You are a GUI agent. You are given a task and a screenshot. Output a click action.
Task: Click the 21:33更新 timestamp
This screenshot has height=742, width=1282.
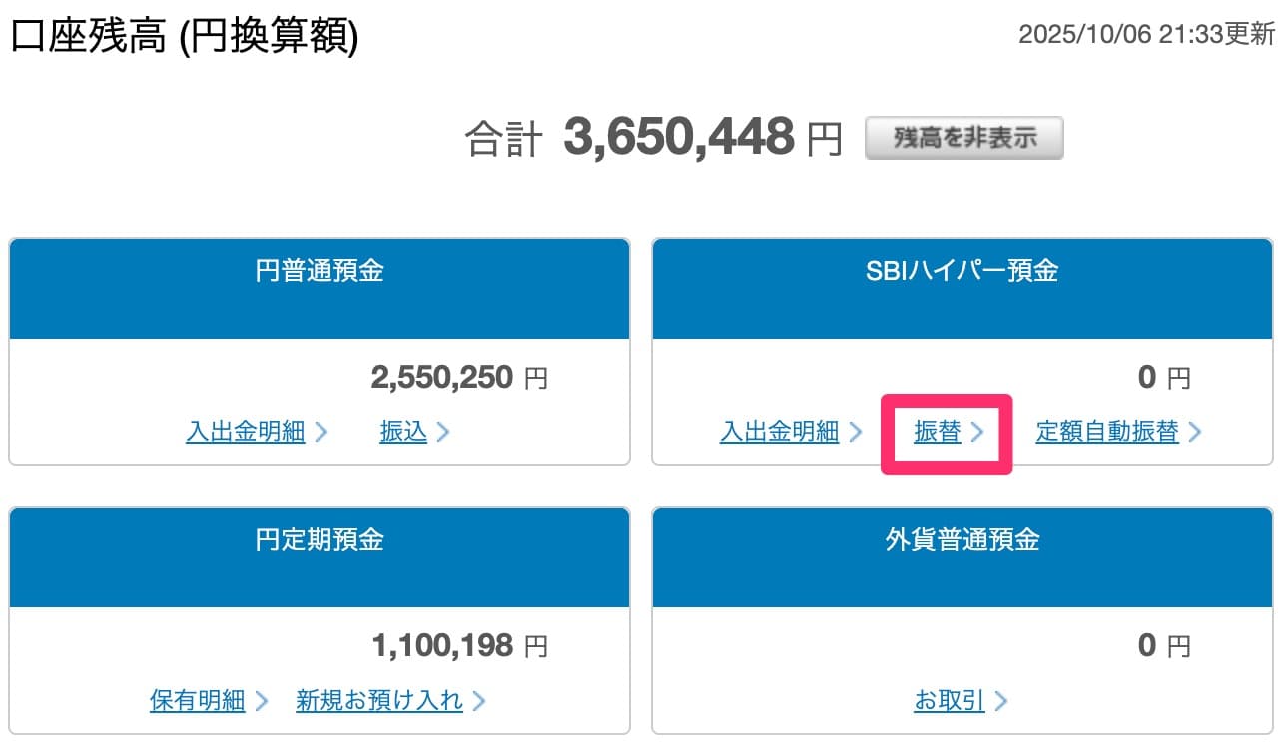point(1146,35)
